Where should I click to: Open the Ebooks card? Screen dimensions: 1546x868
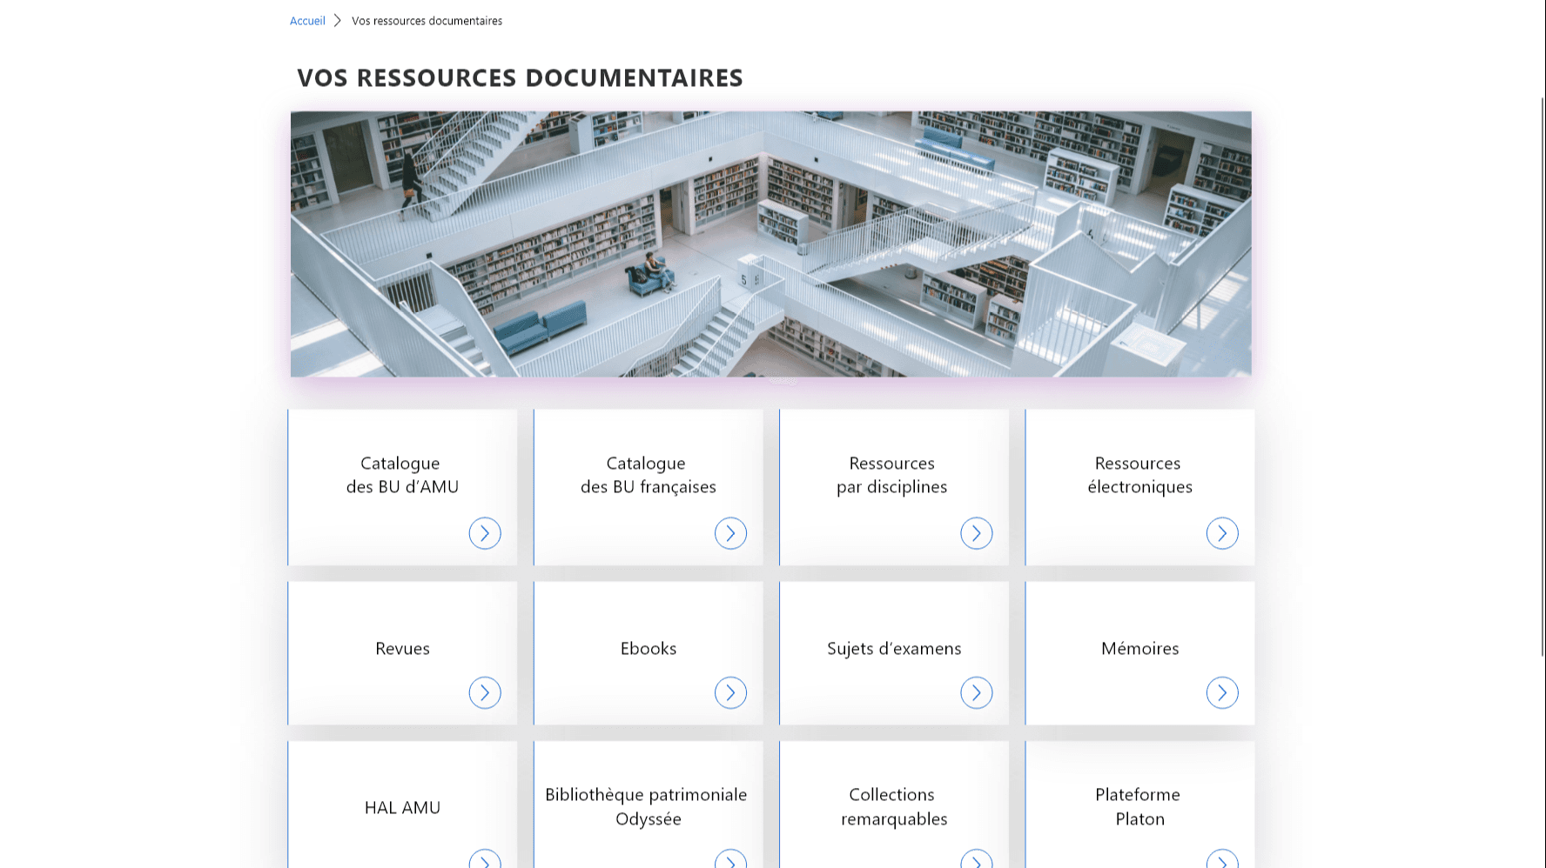(x=649, y=653)
